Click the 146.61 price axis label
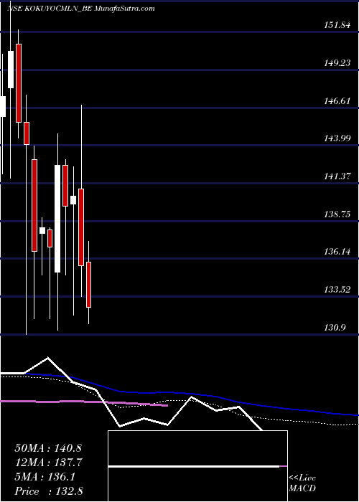This screenshot has height=502, width=359. (x=337, y=101)
